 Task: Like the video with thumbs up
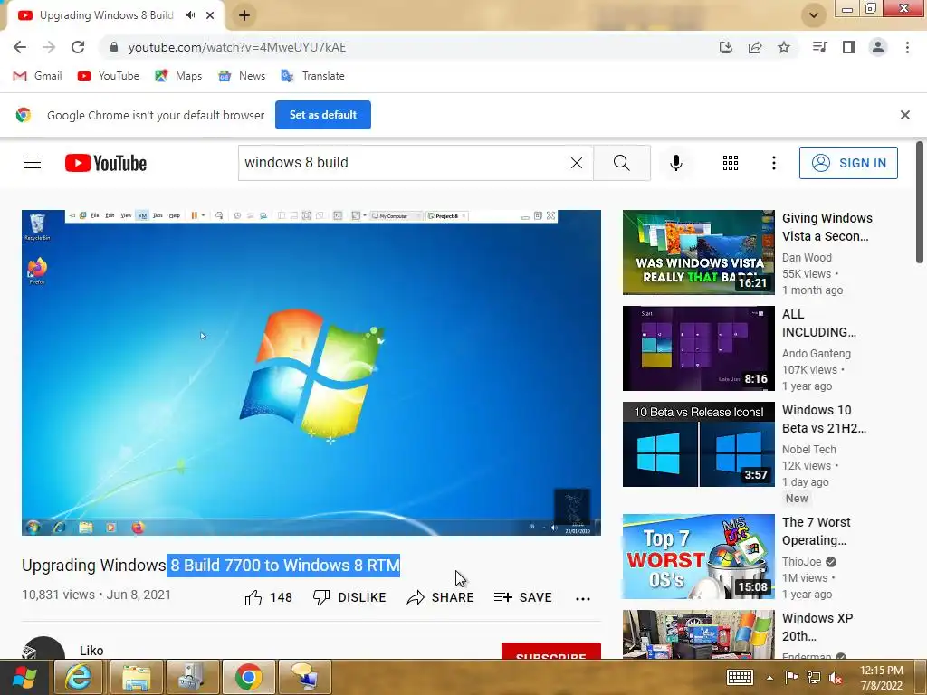(268, 597)
